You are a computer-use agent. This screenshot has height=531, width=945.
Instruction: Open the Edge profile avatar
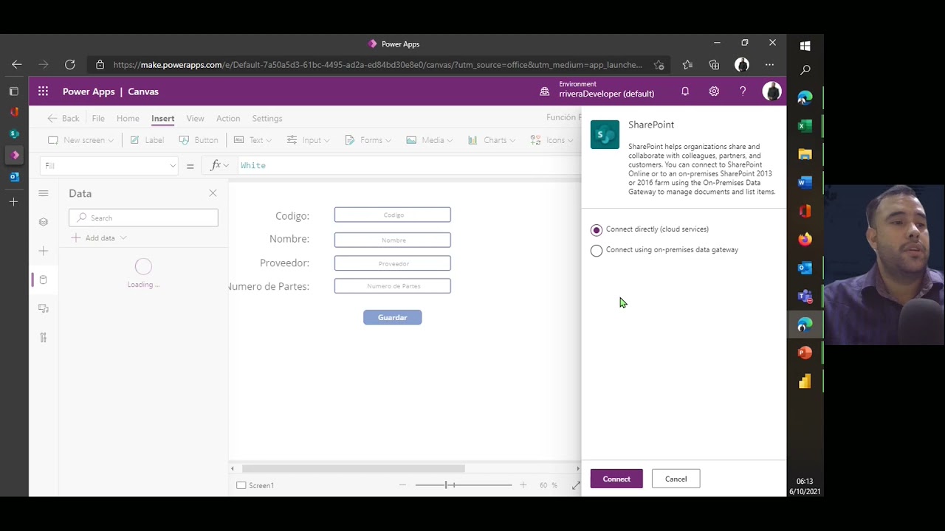pos(742,65)
